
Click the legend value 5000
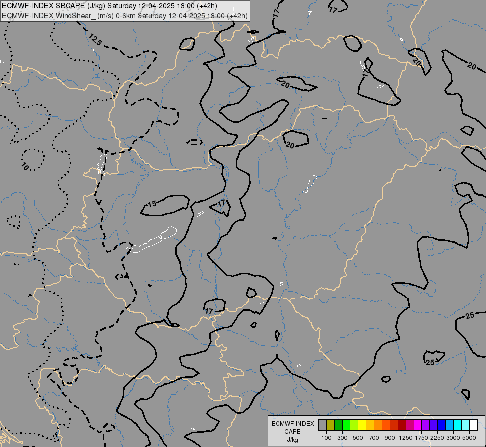[469, 438]
